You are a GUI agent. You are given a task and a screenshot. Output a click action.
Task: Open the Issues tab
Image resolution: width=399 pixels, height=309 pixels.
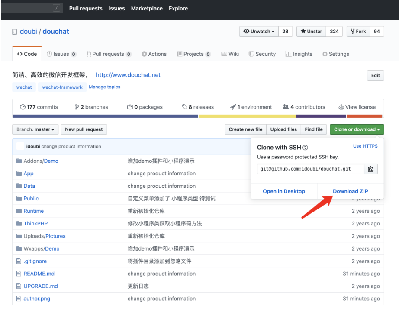61,54
